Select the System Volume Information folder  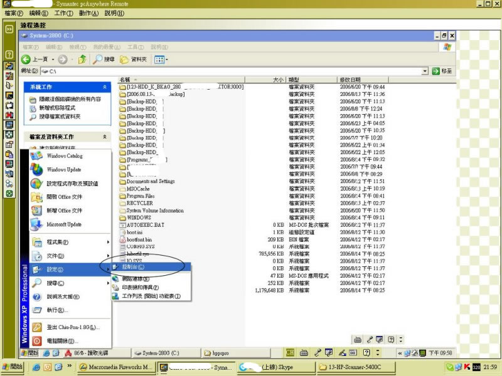151,211
